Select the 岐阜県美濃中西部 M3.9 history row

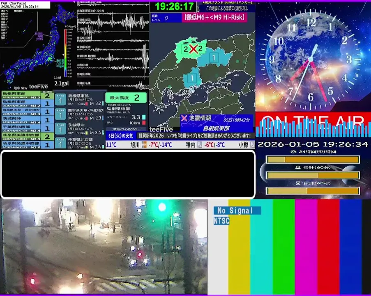tap(28, 136)
